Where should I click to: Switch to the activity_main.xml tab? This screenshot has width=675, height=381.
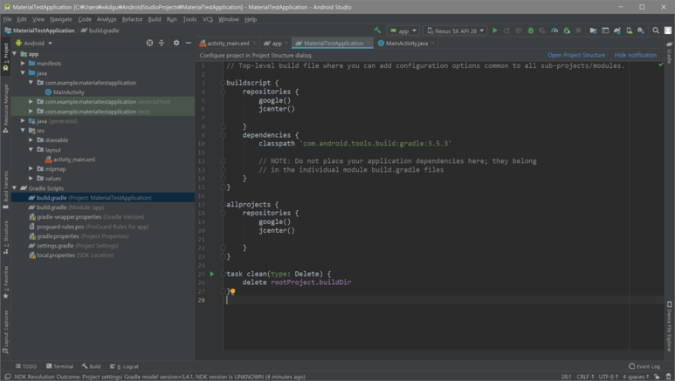[x=228, y=43]
